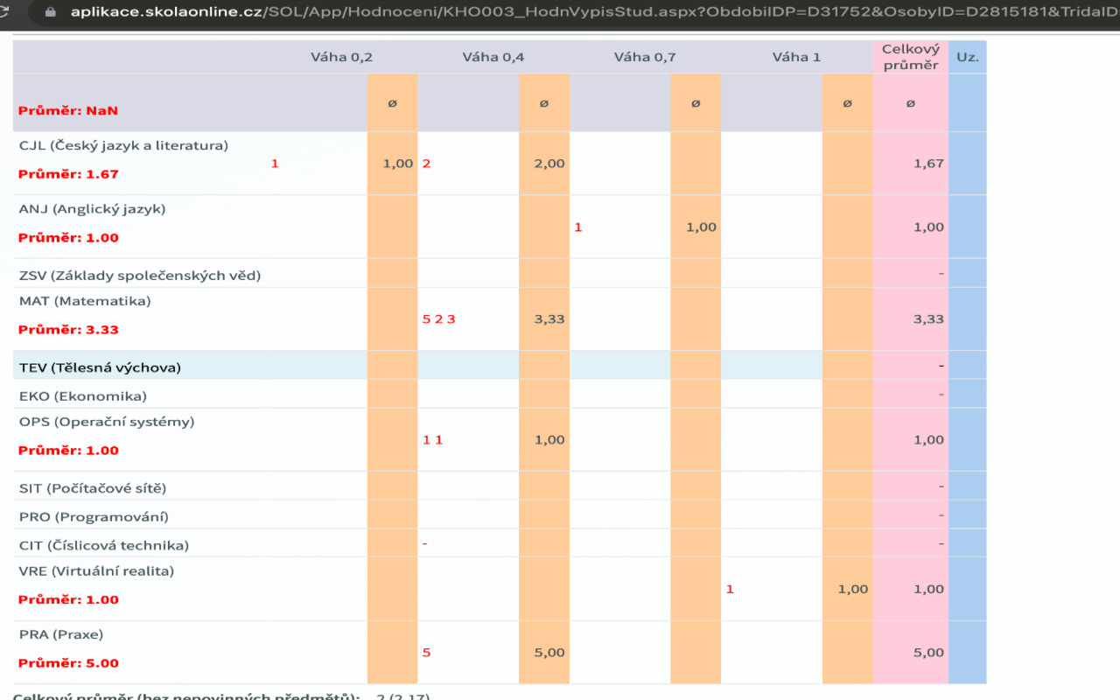
Task: Click the Váha 0,7 column header
Action: click(x=645, y=57)
